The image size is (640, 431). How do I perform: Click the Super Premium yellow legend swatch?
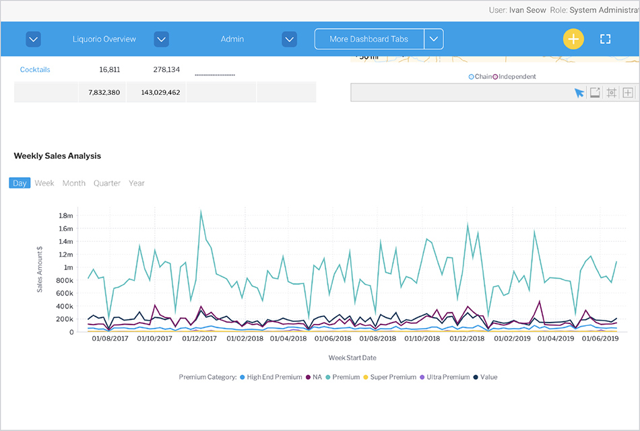pos(366,377)
